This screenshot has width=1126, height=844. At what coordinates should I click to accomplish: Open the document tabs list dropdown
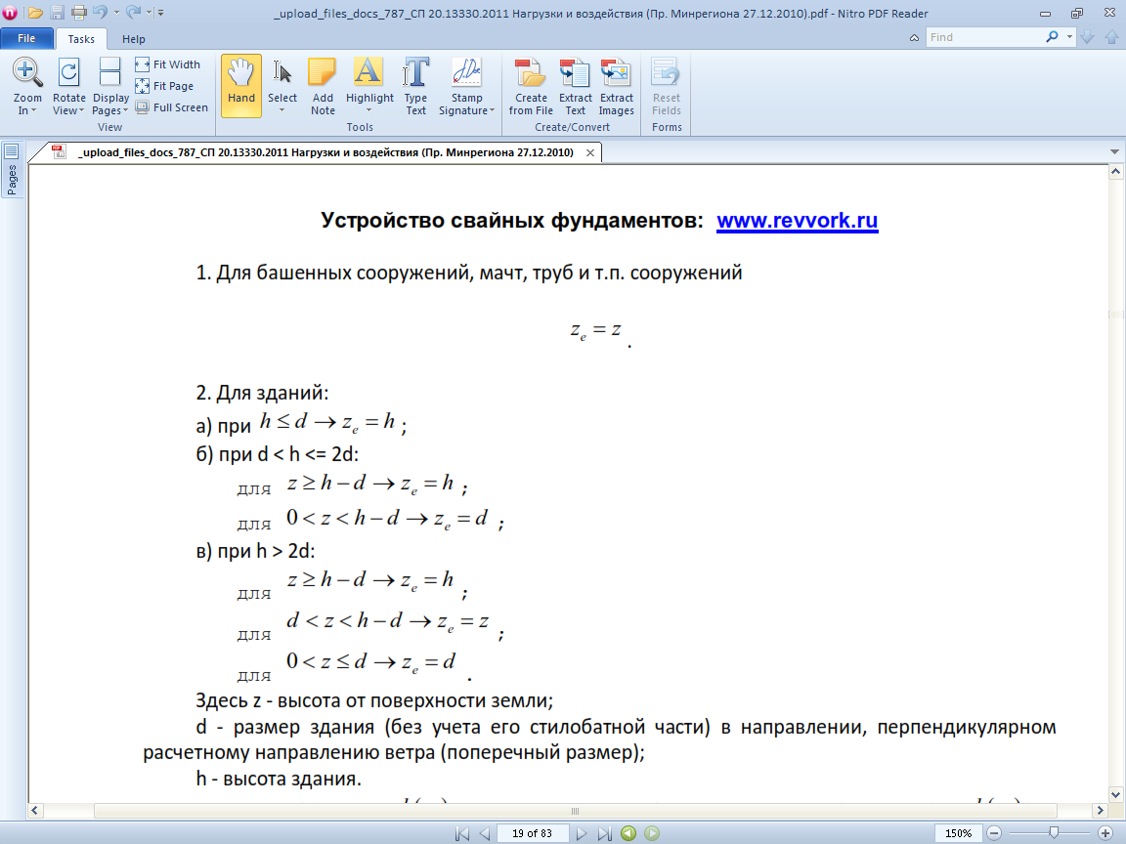pos(1114,152)
